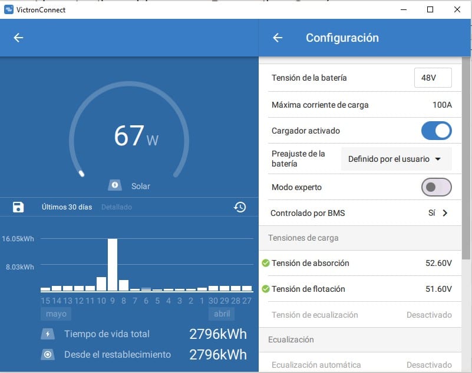Switch to the Detallado history view
Screen dimensions: 472x373
(117, 207)
